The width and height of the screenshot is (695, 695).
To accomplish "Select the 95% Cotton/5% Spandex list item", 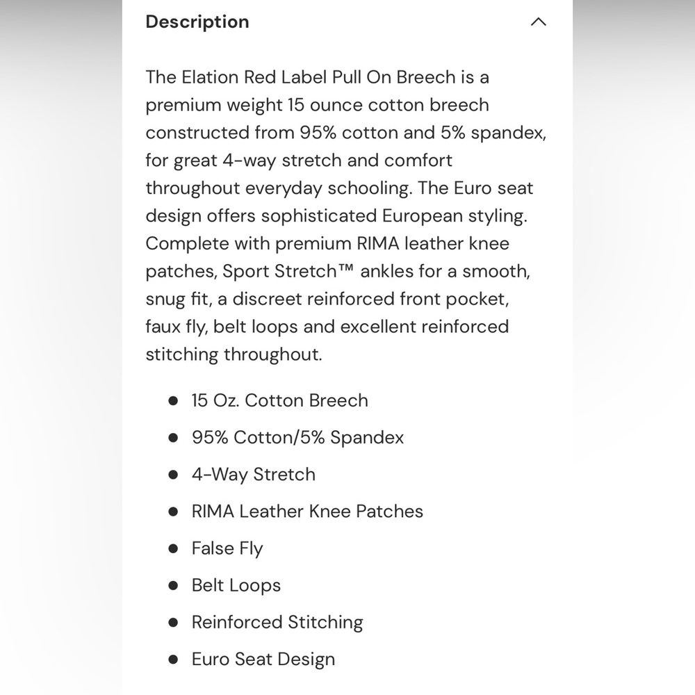I will 297,437.
